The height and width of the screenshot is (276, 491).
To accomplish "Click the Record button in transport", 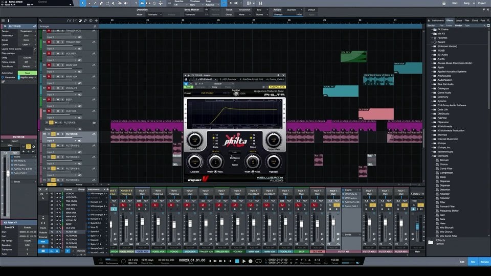I will pyautogui.click(x=251, y=261).
